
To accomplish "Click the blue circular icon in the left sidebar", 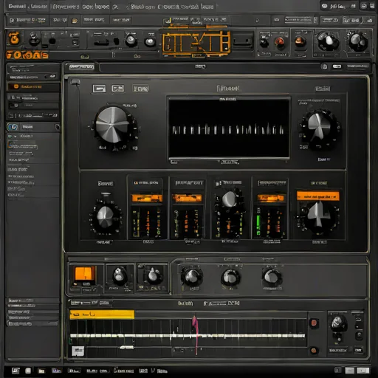I will pos(13,127).
